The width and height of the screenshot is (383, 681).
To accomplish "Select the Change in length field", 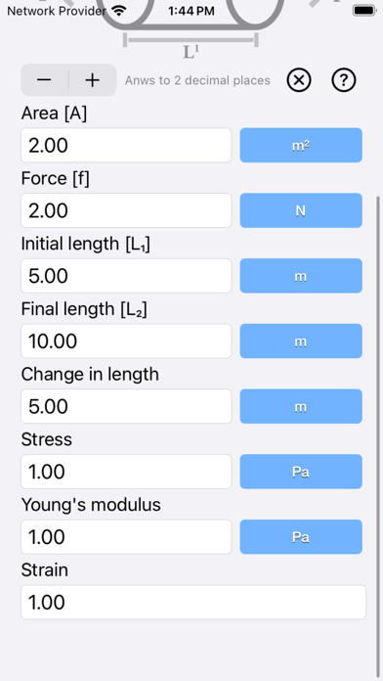I will (x=126, y=406).
